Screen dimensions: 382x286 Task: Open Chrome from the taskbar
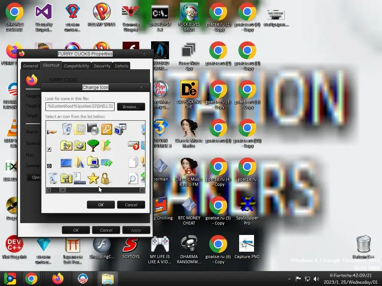point(31,279)
